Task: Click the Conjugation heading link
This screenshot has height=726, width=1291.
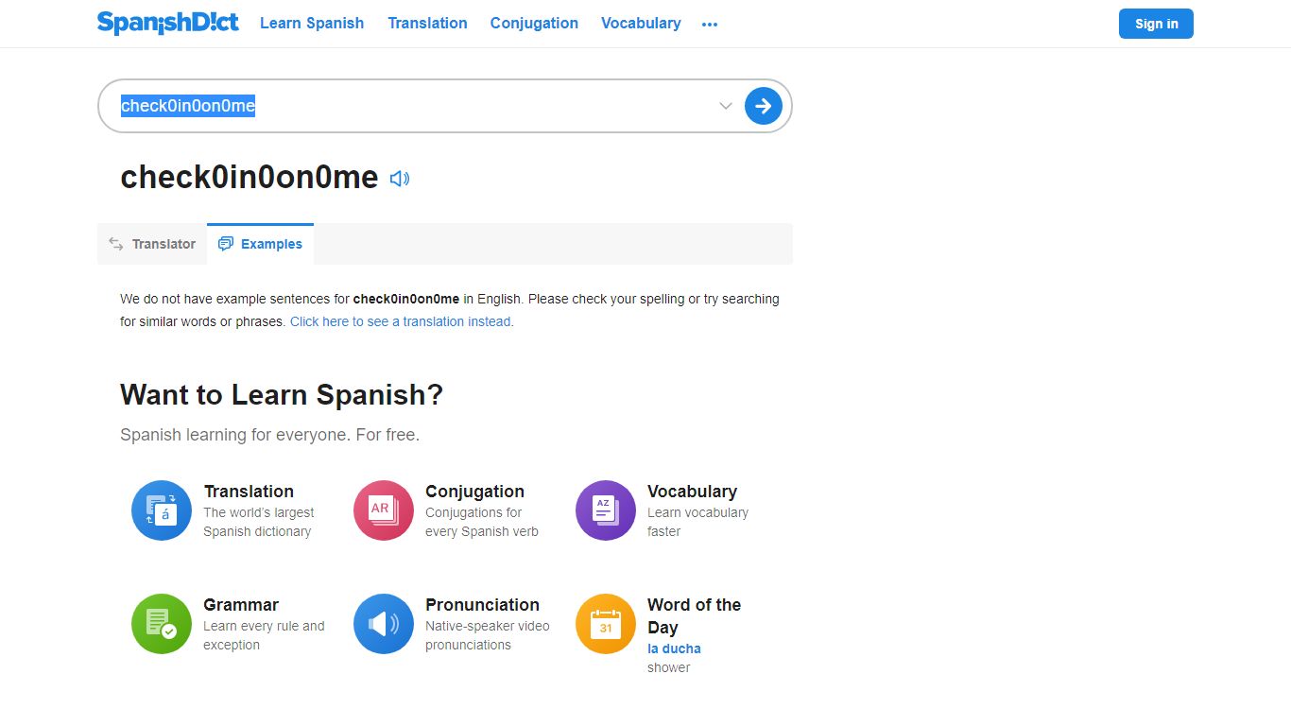Action: click(474, 492)
